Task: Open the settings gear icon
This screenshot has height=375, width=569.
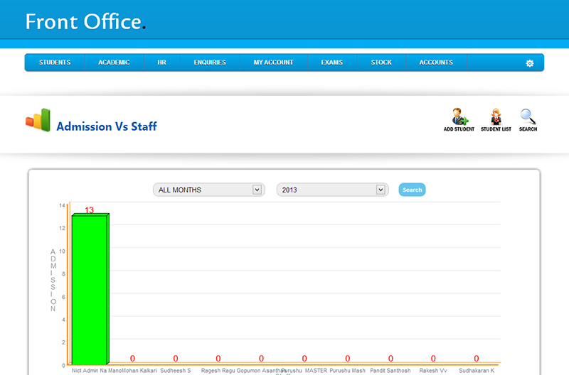Action: (x=529, y=63)
